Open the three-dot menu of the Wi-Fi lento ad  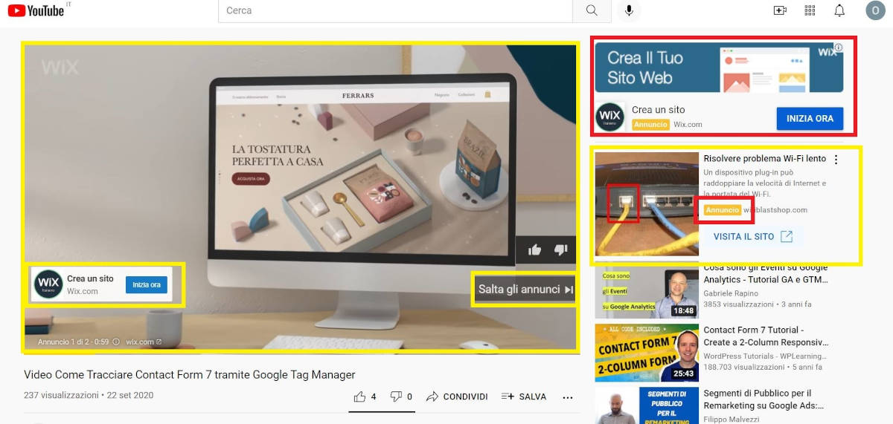click(x=836, y=160)
